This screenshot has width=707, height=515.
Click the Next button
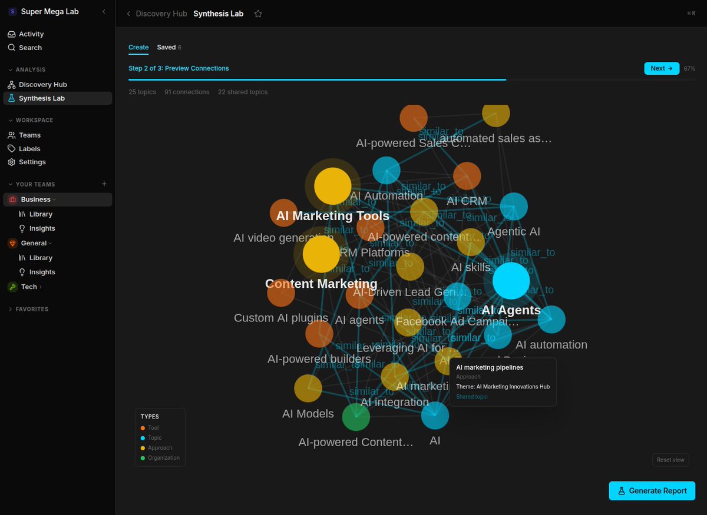tap(662, 68)
